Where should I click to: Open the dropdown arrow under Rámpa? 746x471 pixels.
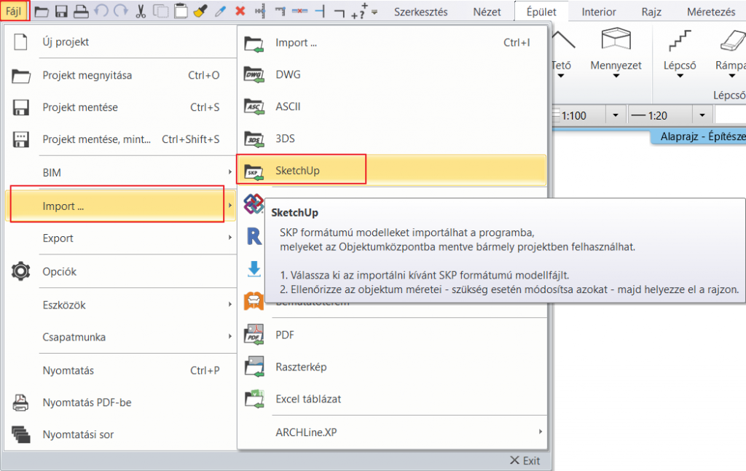tap(732, 76)
